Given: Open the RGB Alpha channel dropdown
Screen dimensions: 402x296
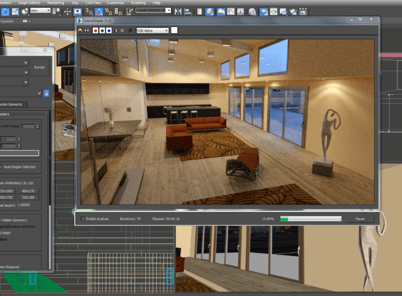Looking at the screenshot, I should [152, 30].
